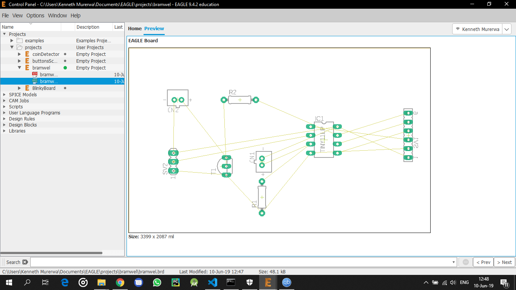The height and width of the screenshot is (290, 516).
Task: Open the Windows Start menu
Action: click(x=8, y=282)
